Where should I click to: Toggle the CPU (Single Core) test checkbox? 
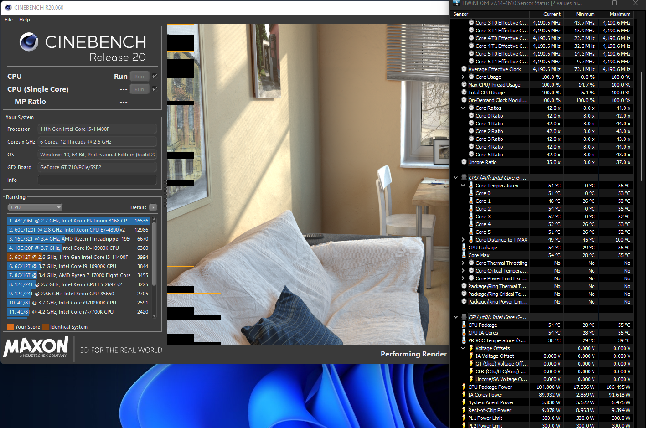click(155, 89)
